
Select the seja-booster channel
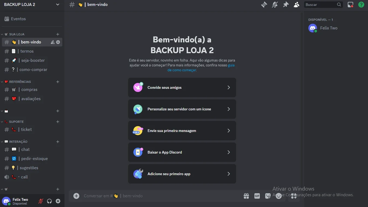pyautogui.click(x=32, y=60)
